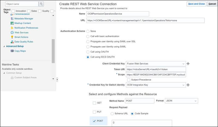Open the Client Credential Key dropdown
Screen dimensions: 218x127
(183, 64)
